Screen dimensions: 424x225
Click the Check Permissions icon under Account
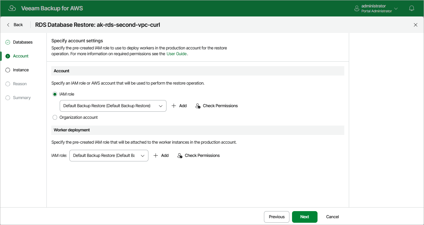tap(198, 106)
